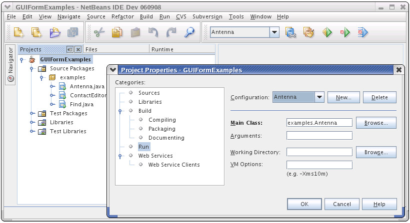Click Browse next to Working Directory
Image resolution: width=410 pixels, height=223 pixels.
pyautogui.click(x=376, y=152)
